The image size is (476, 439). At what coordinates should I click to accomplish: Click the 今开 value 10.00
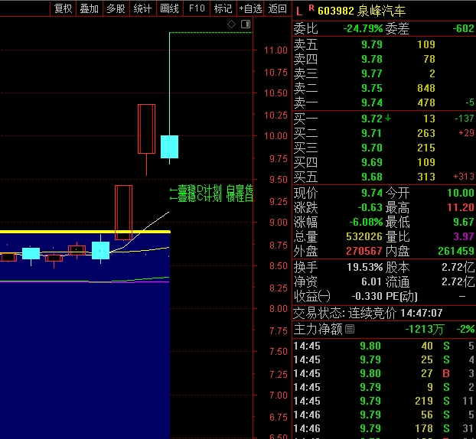click(461, 193)
